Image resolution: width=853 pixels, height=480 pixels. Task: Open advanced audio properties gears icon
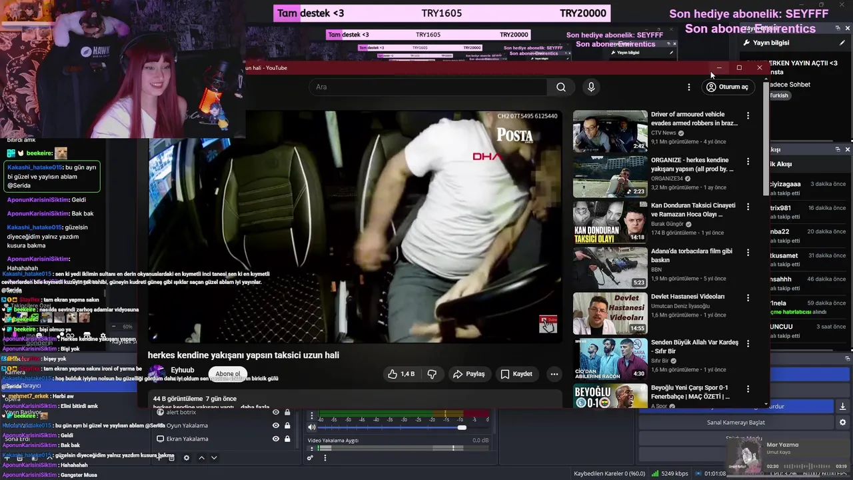[311, 458]
